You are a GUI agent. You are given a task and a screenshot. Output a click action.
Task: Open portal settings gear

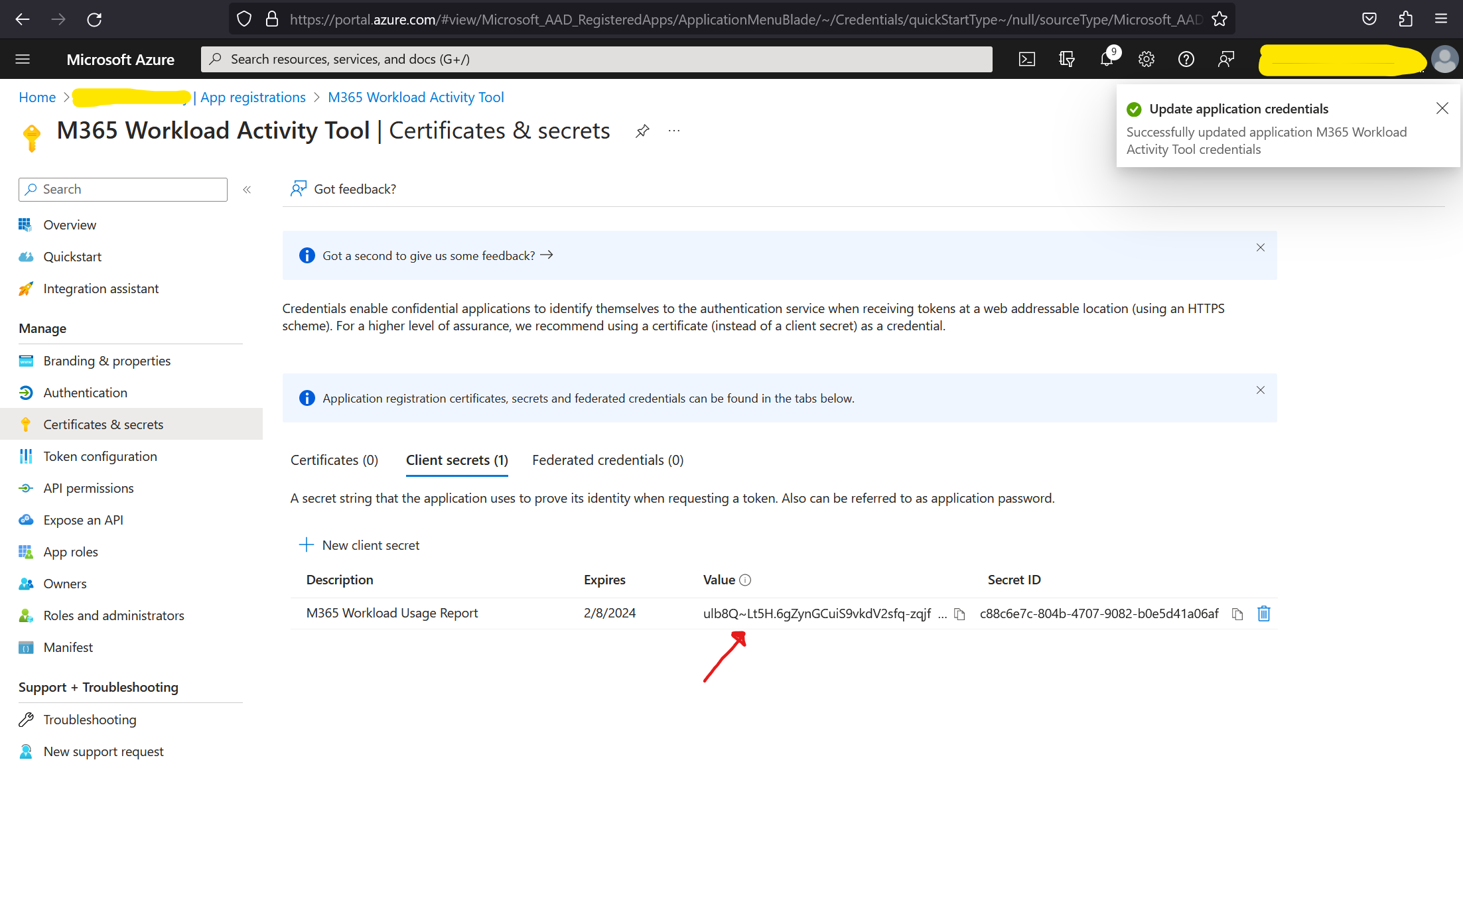1146,59
